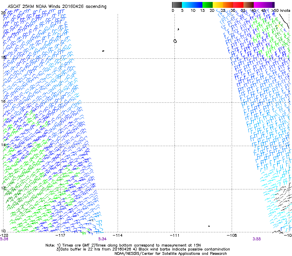Click the legend label '20' under the color bar
This screenshot has width=292, height=256.
(x=212, y=11)
